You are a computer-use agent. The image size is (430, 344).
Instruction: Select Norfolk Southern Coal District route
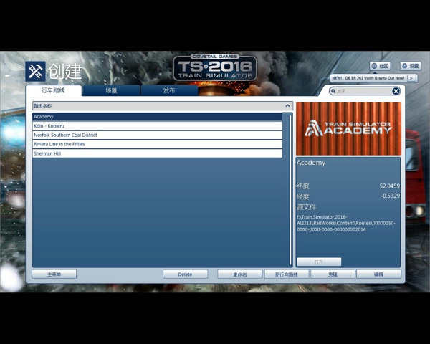158,135
